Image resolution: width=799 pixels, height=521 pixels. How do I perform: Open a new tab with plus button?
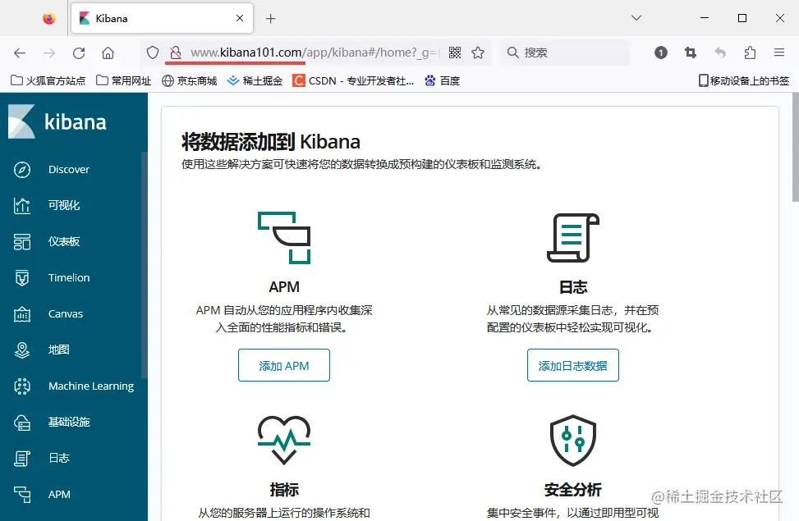271,19
